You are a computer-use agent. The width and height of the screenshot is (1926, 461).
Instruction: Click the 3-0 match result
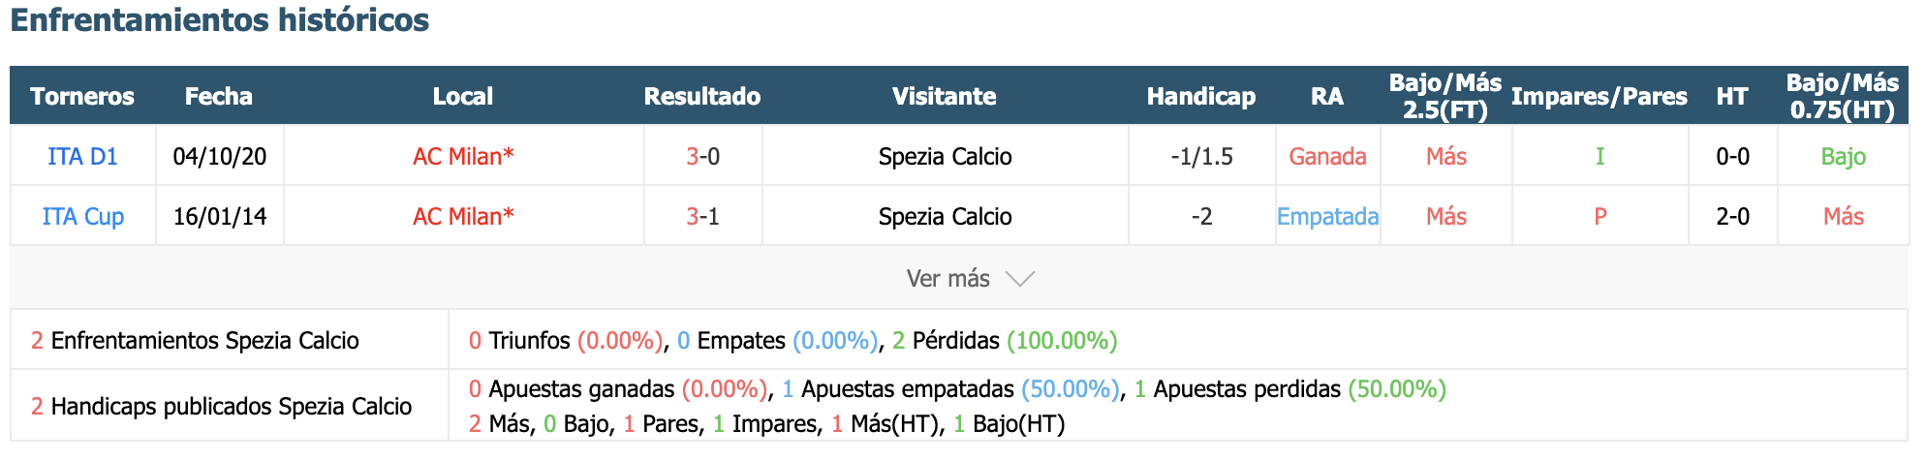702,156
